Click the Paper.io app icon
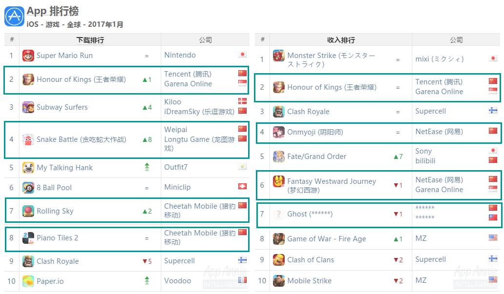Image resolution: width=504 pixels, height=294 pixels. tap(28, 281)
